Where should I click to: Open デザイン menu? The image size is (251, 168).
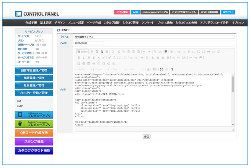click(60, 23)
